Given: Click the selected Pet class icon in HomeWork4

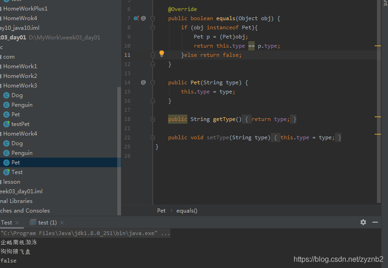Looking at the screenshot, I should (6, 163).
